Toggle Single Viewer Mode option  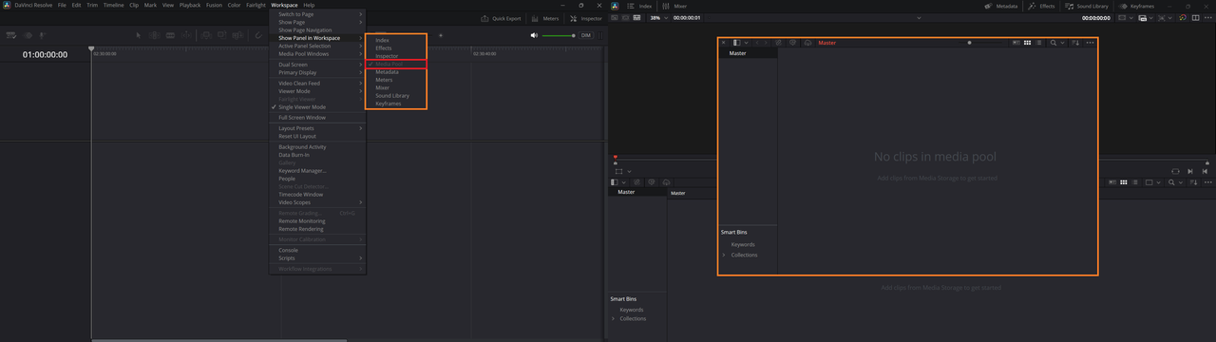coord(316,107)
